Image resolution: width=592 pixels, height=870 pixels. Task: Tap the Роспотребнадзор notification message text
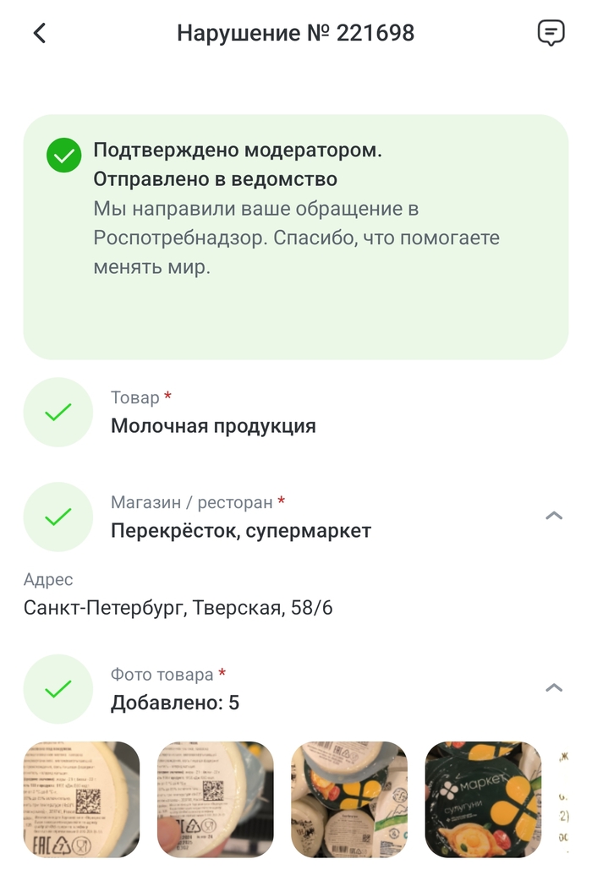tap(296, 238)
